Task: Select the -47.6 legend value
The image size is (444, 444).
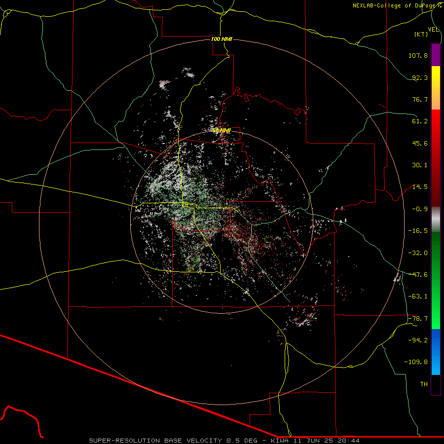Action: (x=418, y=275)
